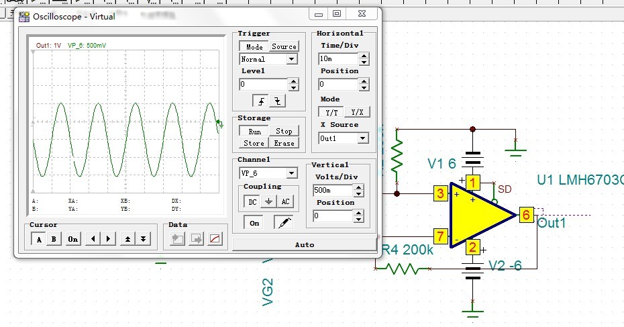Toggle channel On button
This screenshot has height=327, width=624.
click(254, 223)
